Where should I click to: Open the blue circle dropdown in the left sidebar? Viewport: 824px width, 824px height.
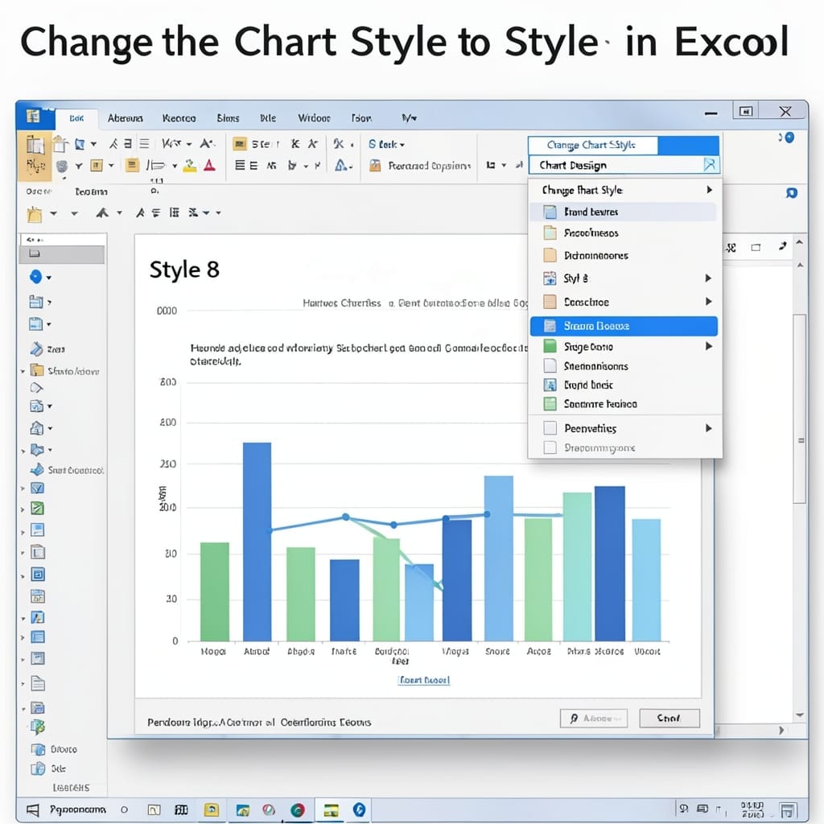40,277
